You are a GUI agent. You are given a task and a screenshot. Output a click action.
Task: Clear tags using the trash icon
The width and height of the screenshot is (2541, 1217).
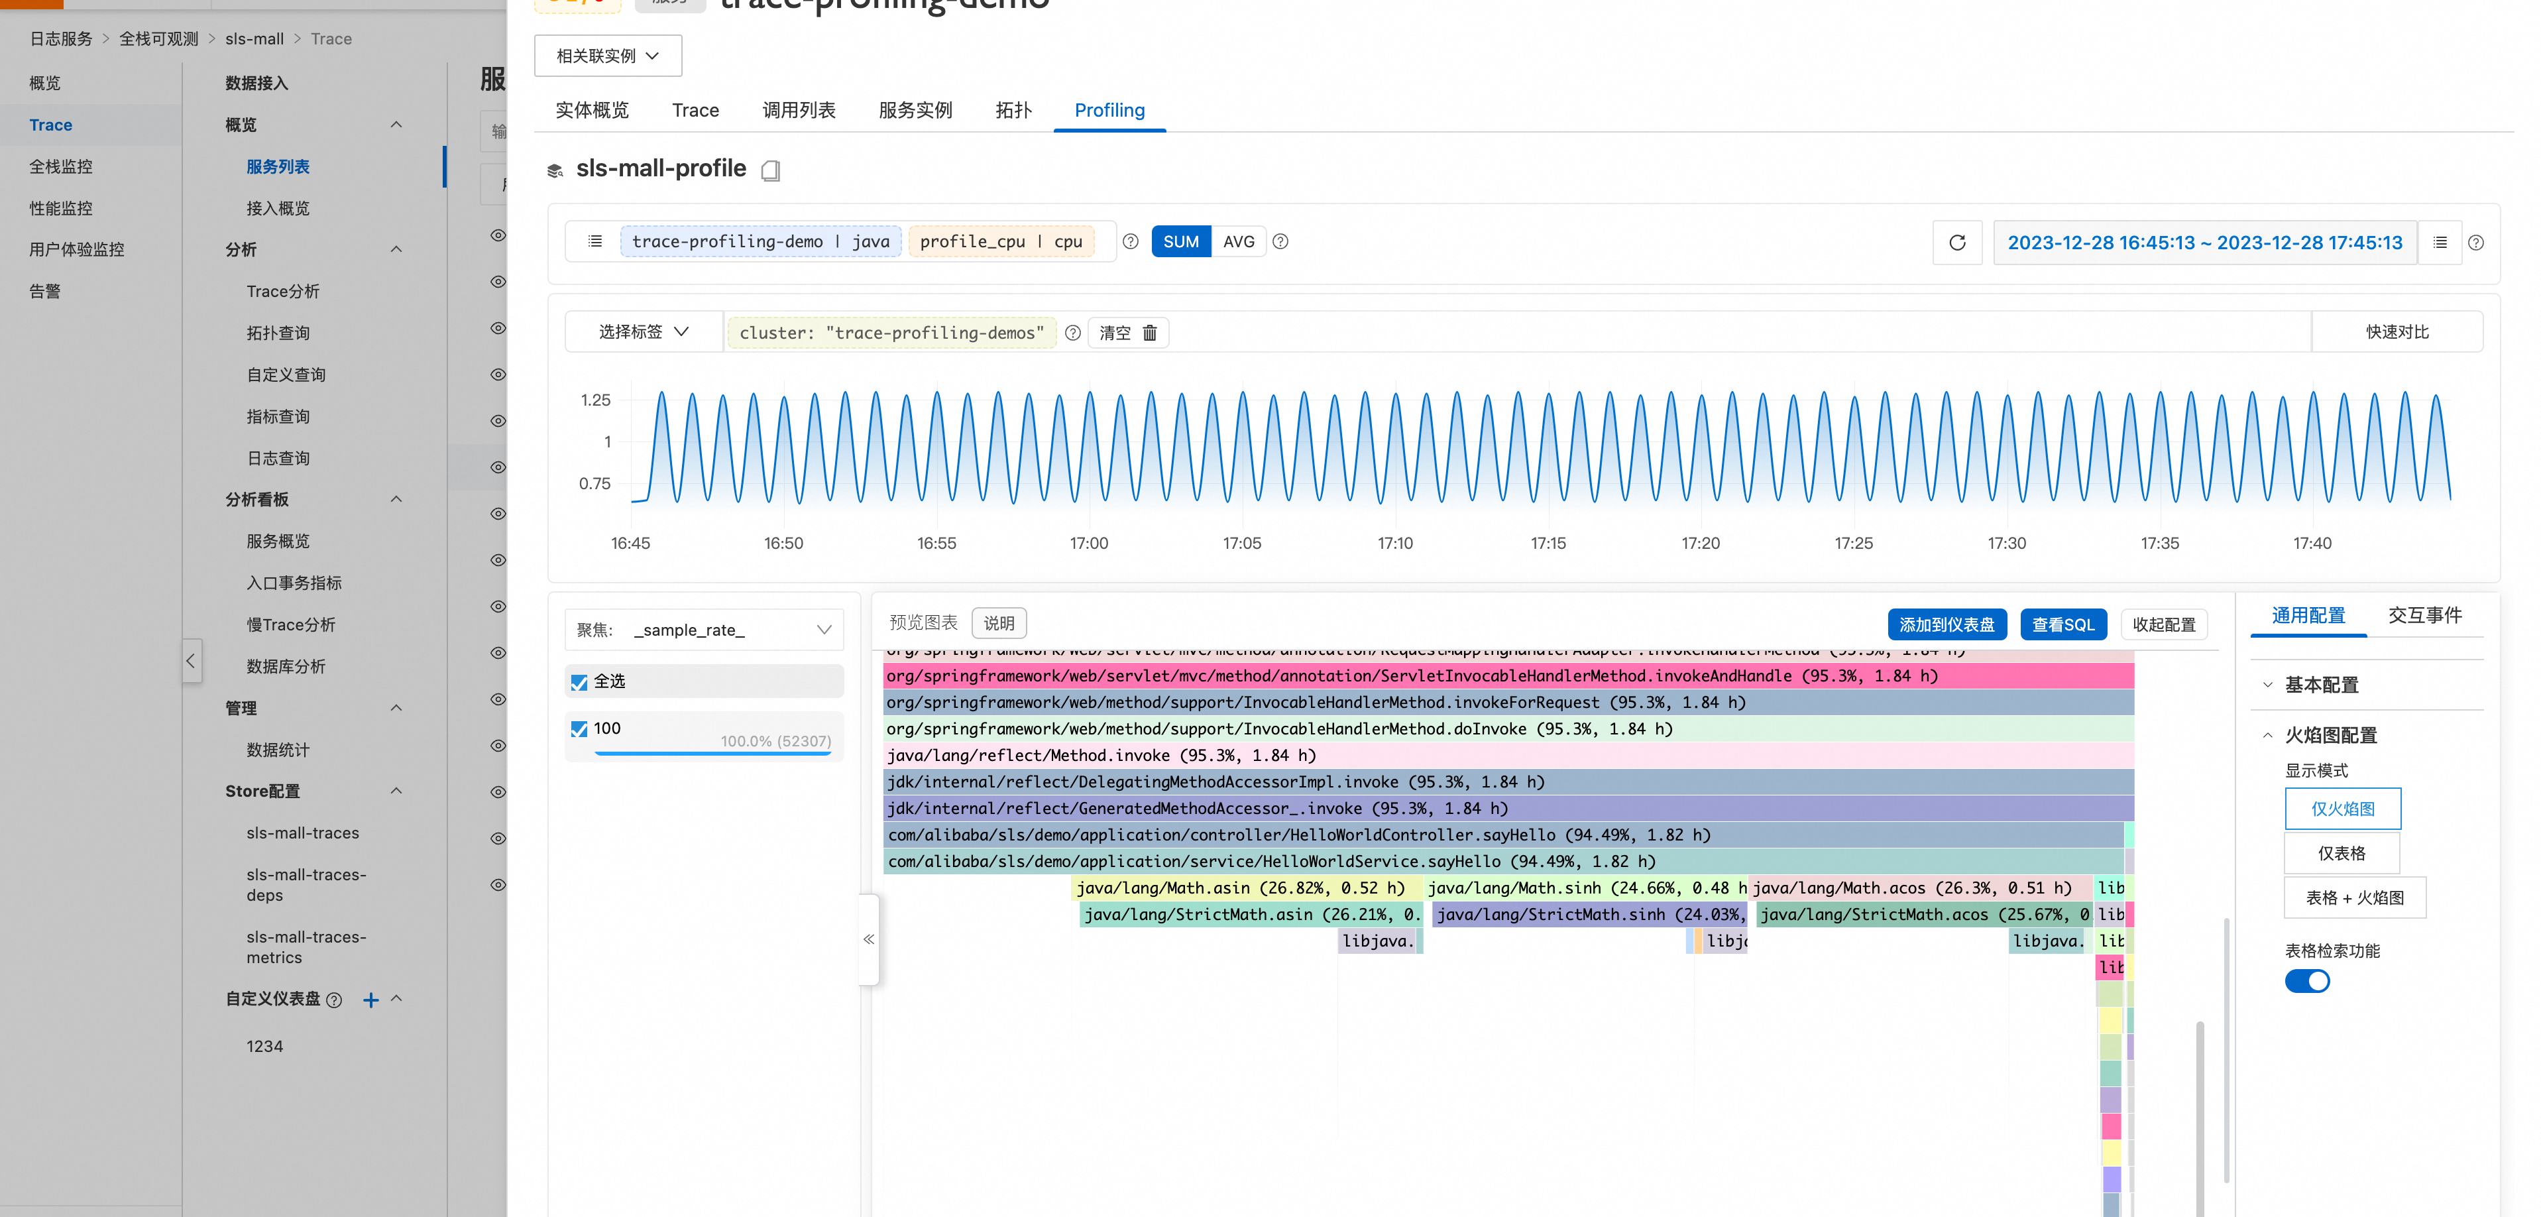1151,332
